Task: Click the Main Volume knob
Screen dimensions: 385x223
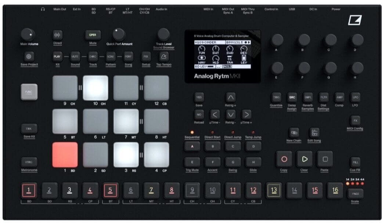Action: (x=28, y=34)
